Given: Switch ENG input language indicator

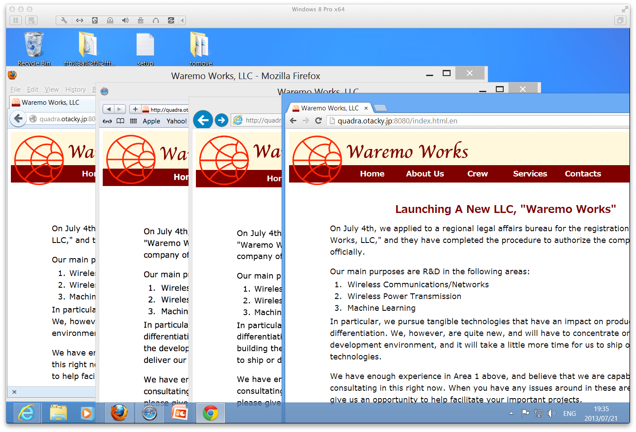Looking at the screenshot, I should tap(569, 414).
